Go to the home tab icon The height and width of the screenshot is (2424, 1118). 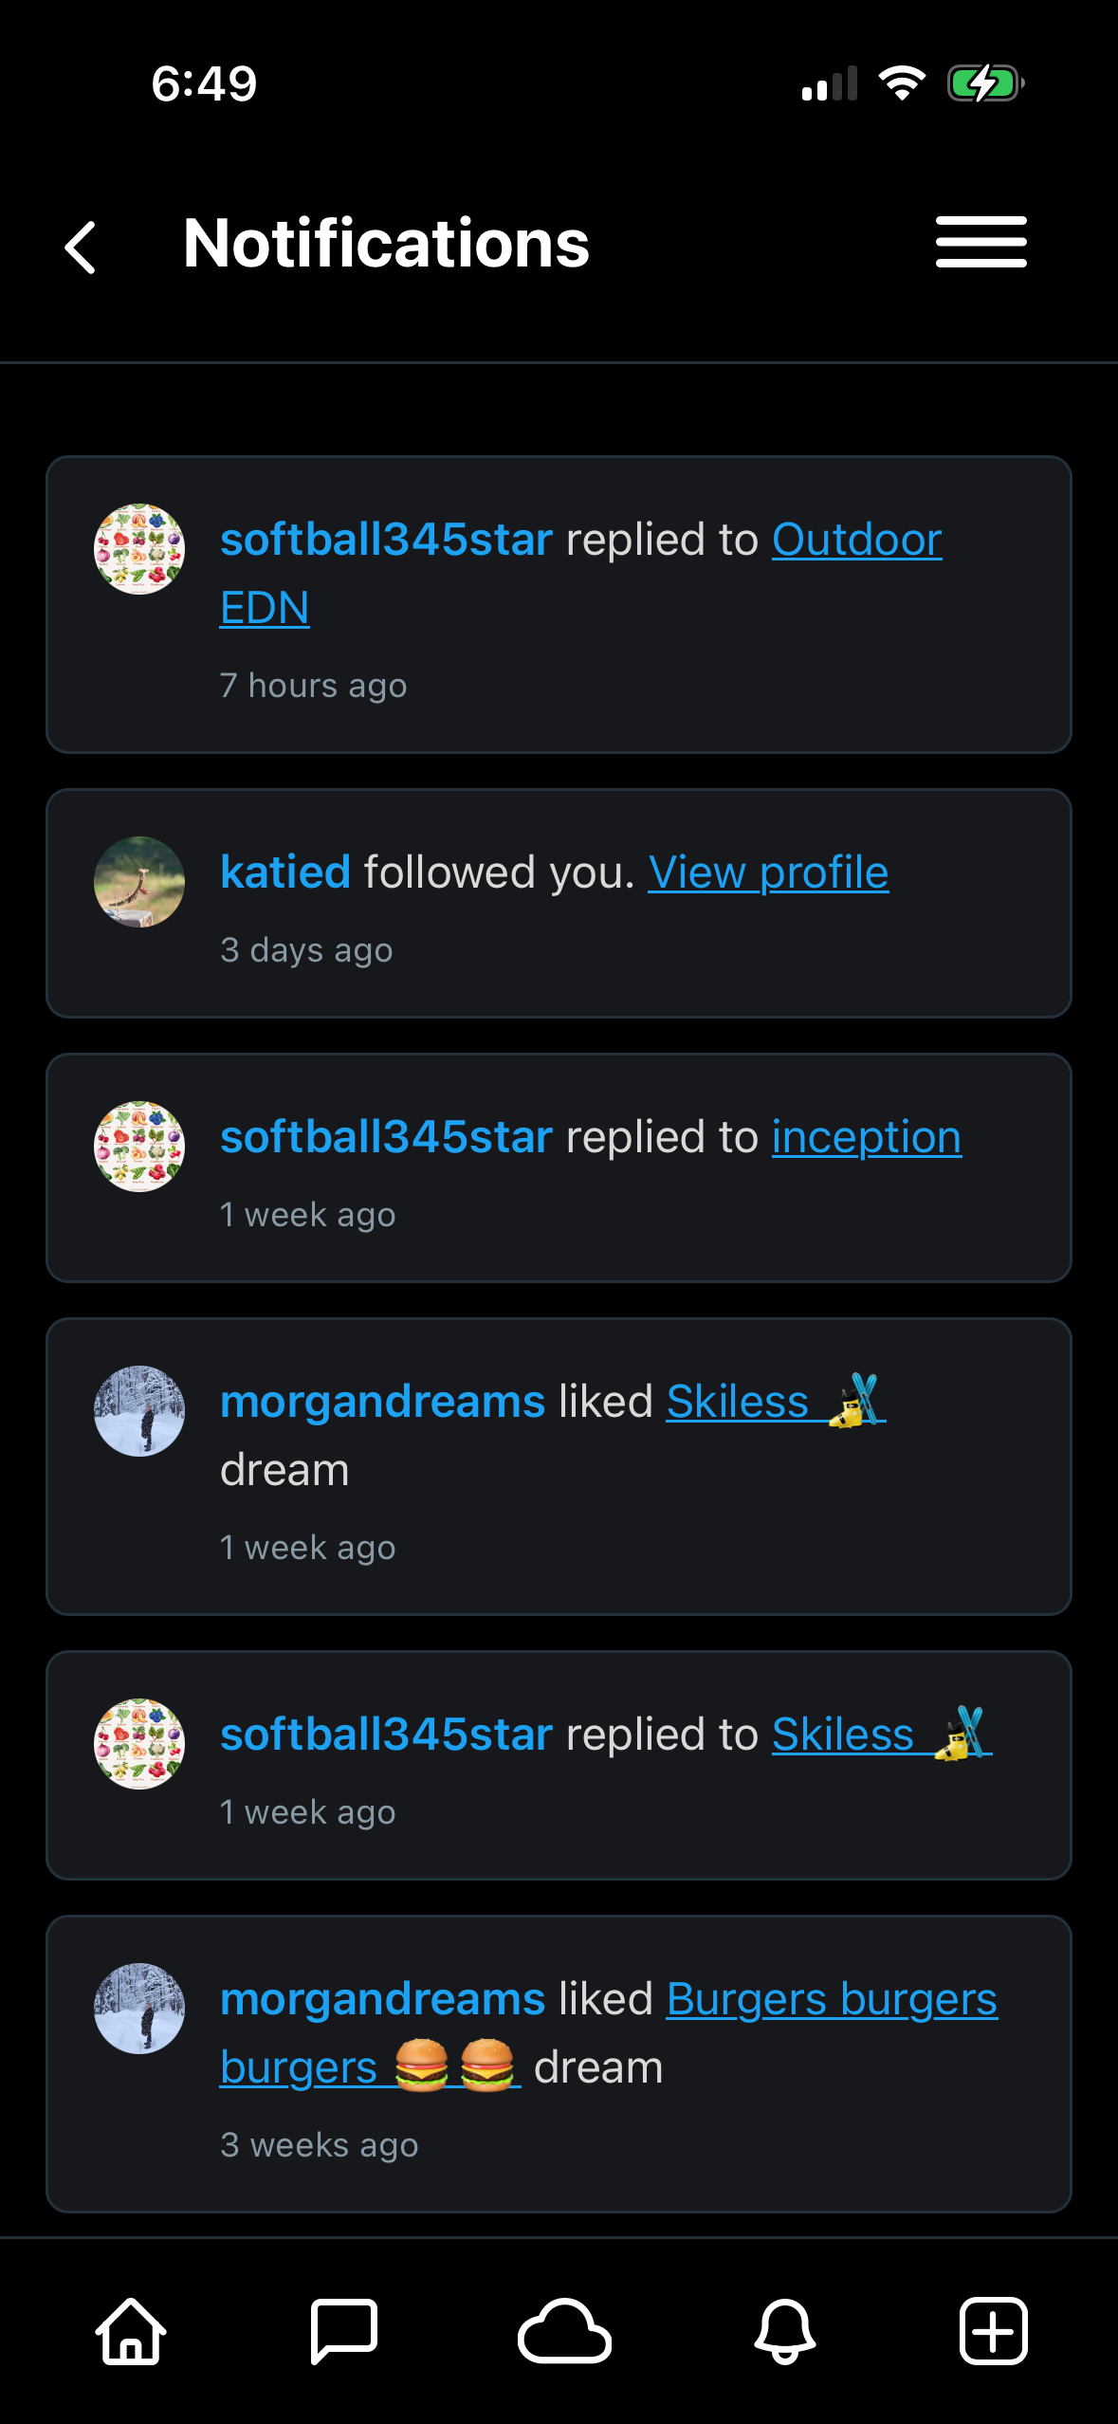coord(131,2330)
